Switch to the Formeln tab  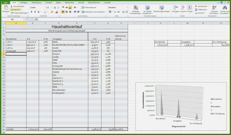click(48, 2)
